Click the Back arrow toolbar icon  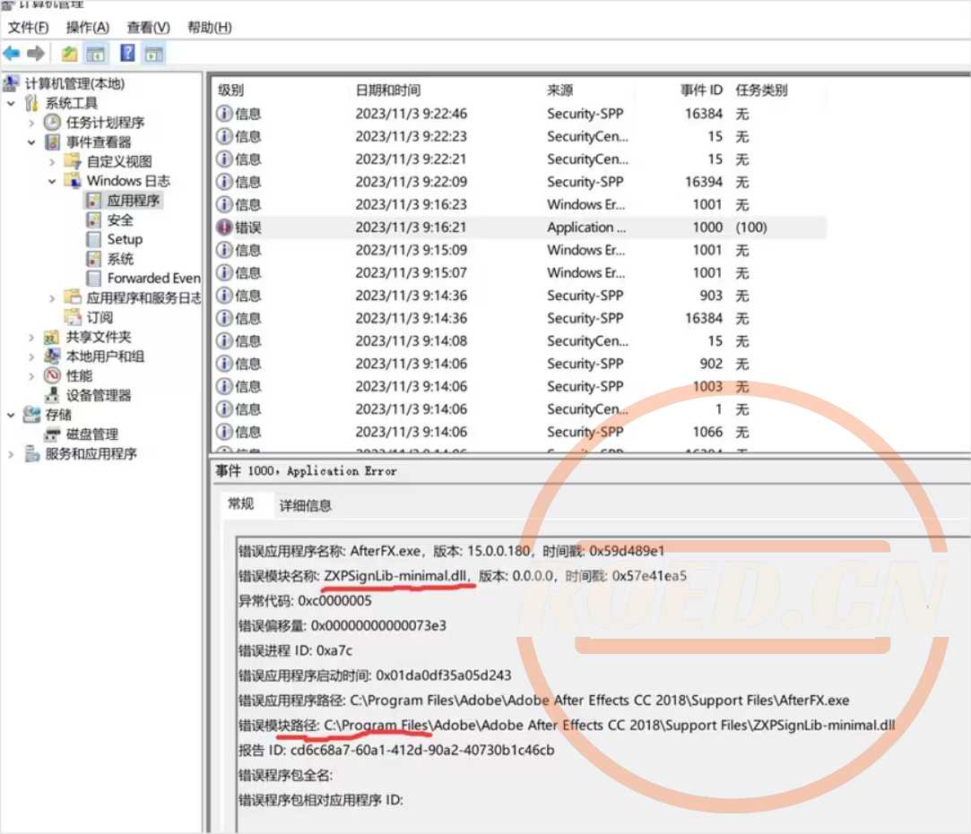[12, 54]
